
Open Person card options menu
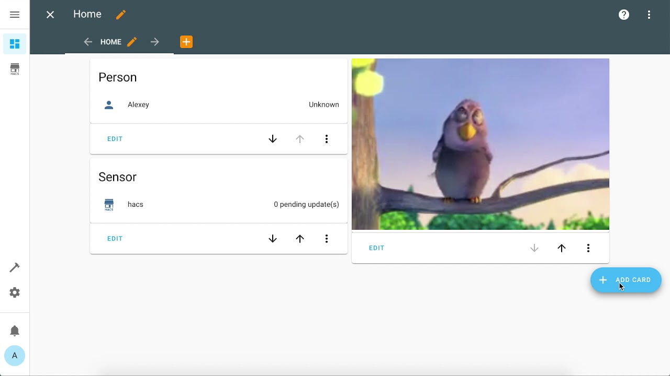coord(327,139)
